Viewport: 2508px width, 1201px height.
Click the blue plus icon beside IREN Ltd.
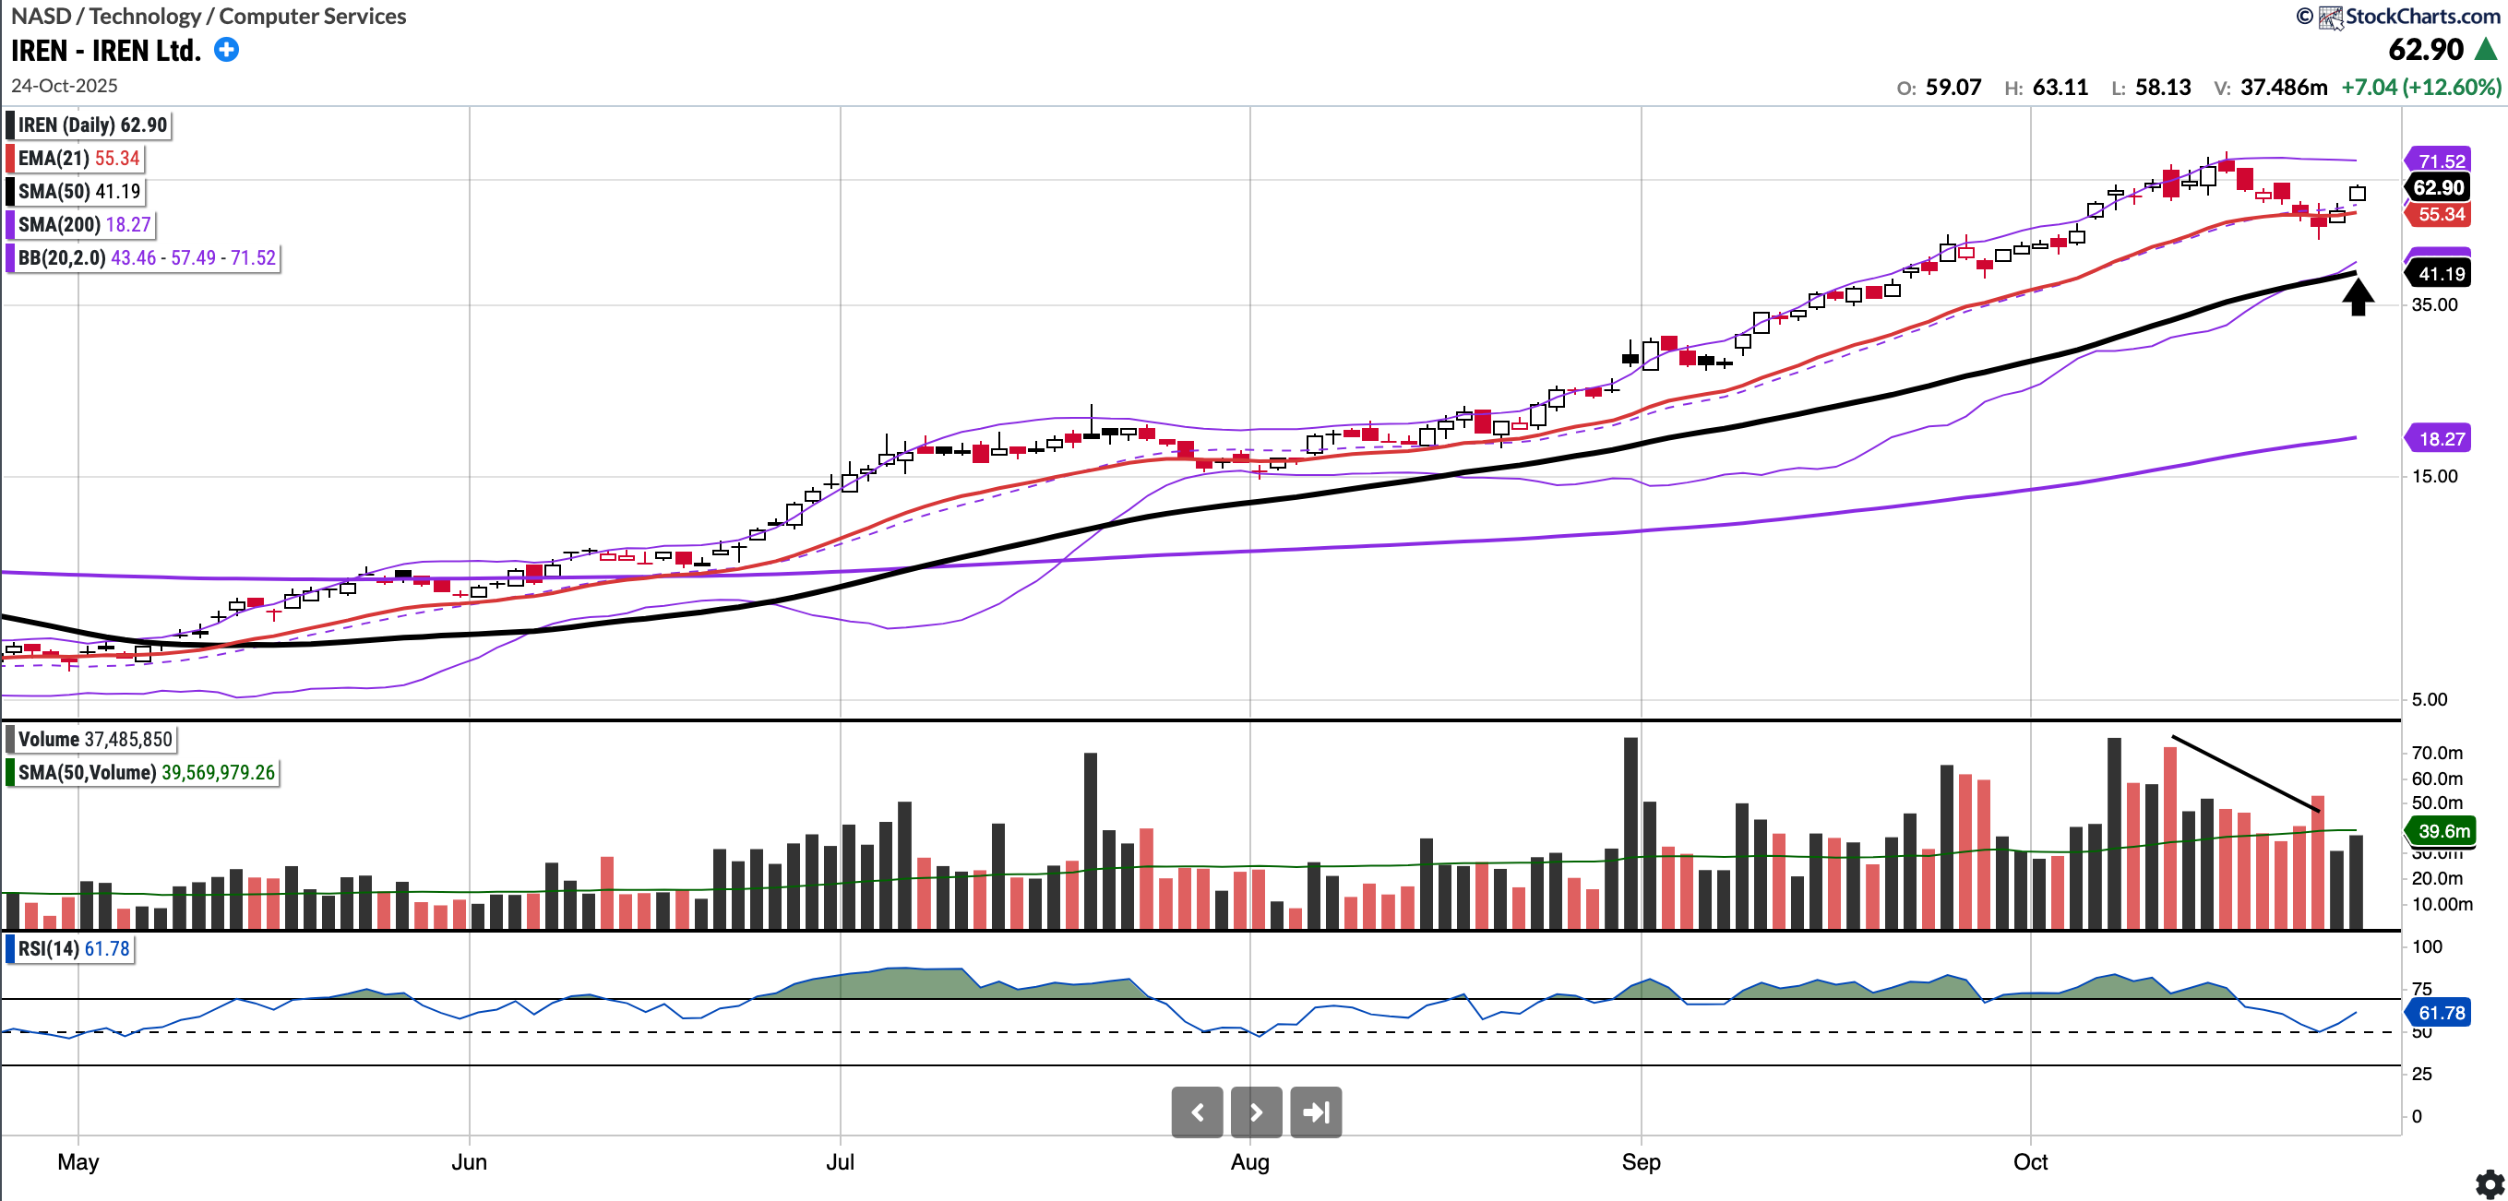[226, 50]
